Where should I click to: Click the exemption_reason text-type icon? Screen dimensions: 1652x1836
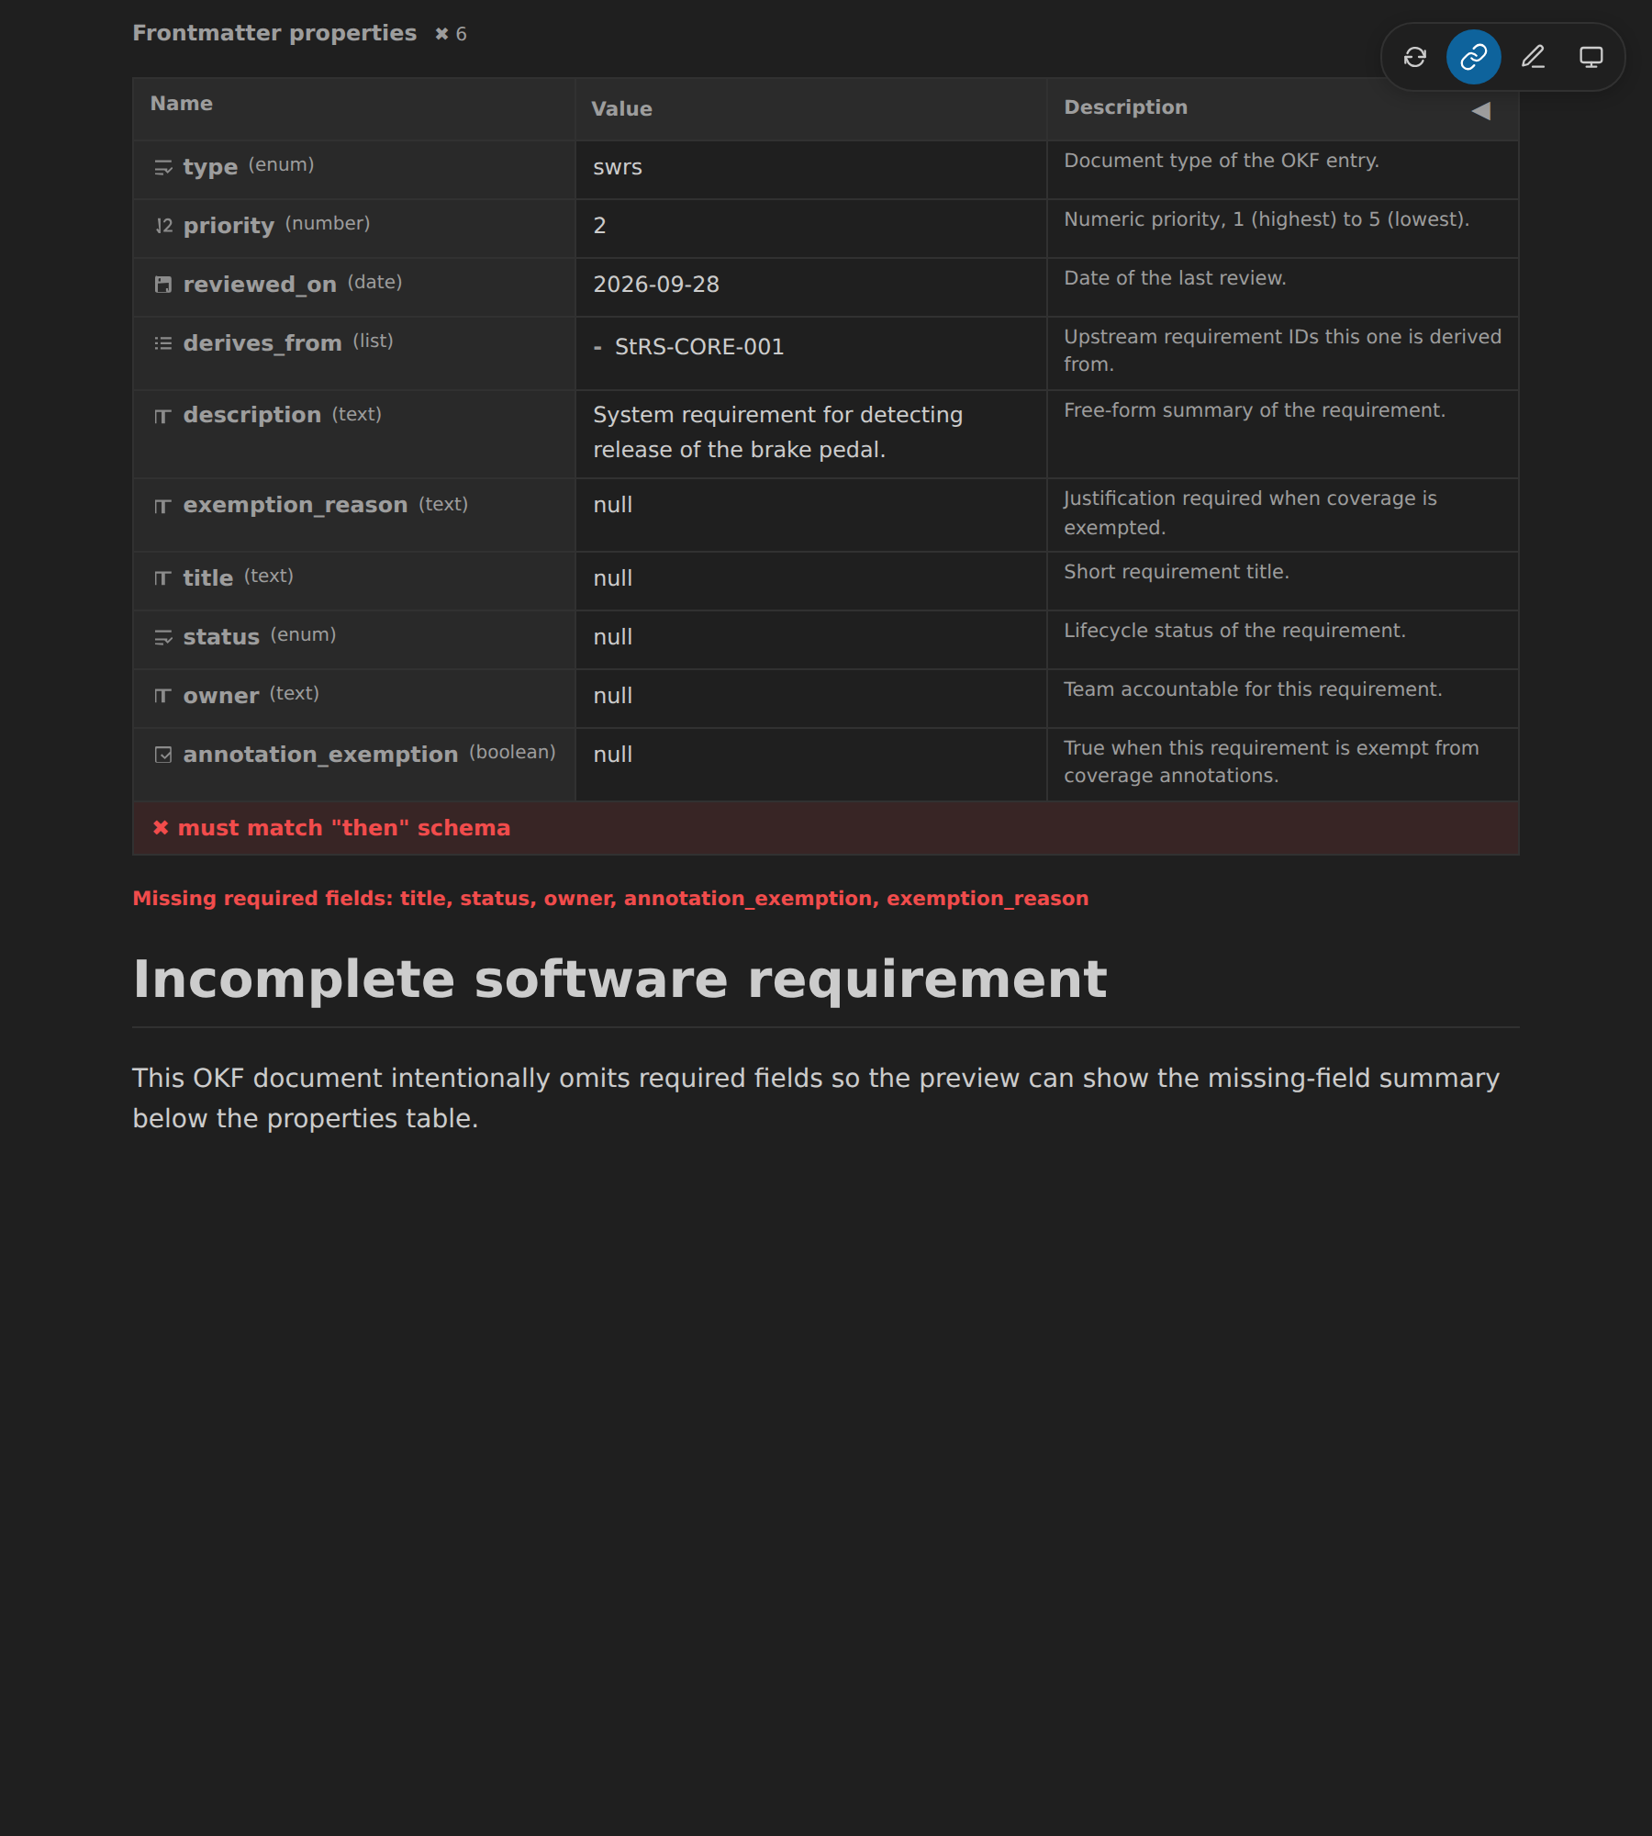pyautogui.click(x=163, y=507)
